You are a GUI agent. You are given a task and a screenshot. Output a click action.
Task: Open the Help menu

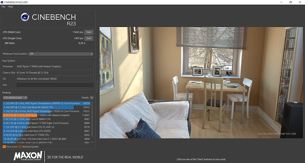pos(10,7)
